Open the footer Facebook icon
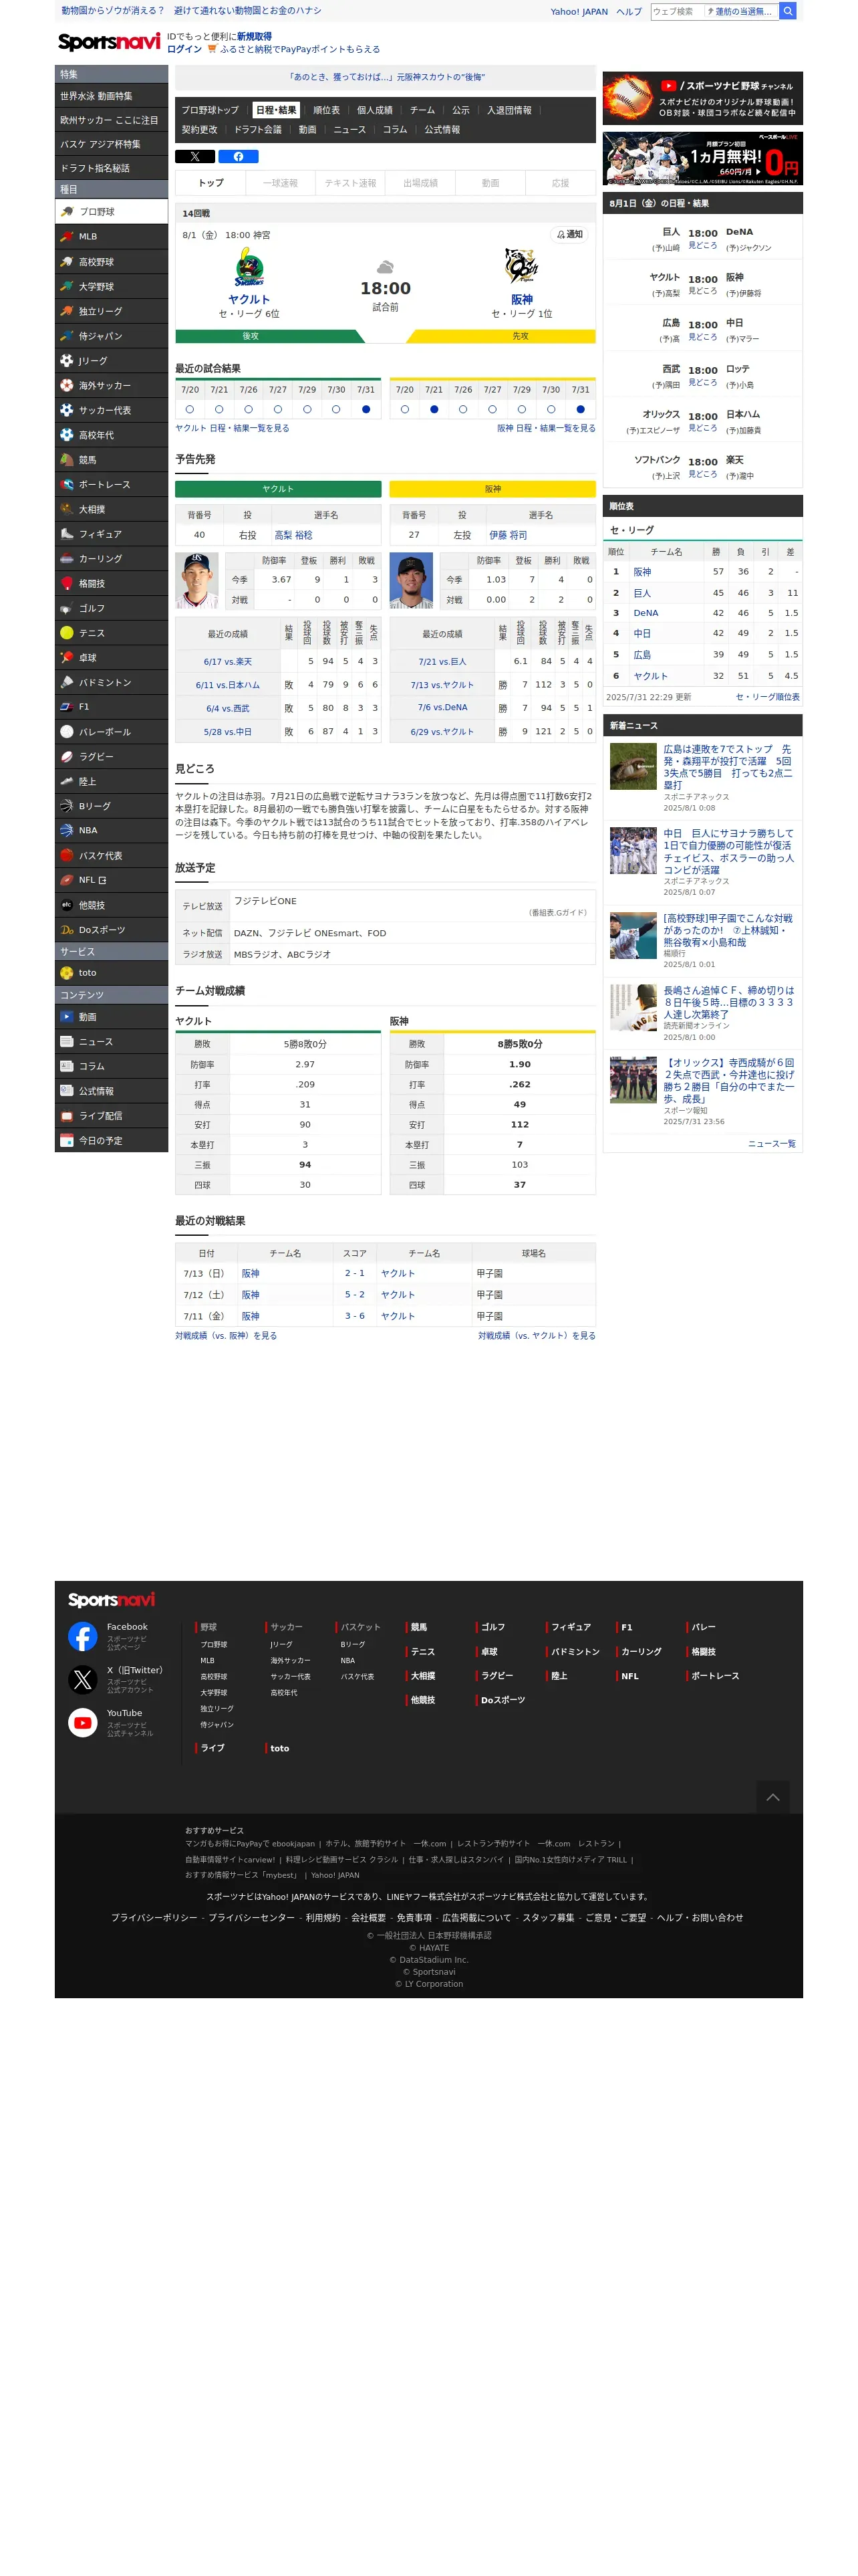The width and height of the screenshot is (858, 2576). [82, 1636]
